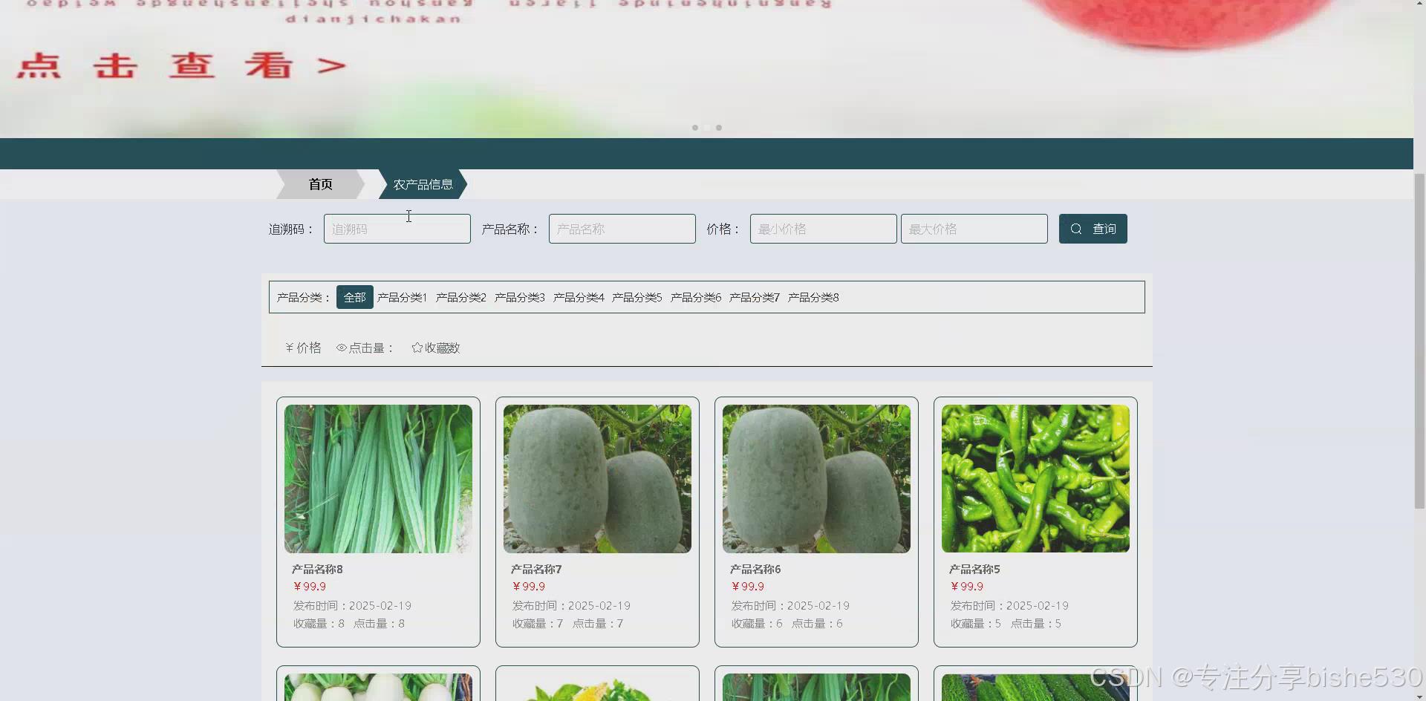Image resolution: width=1426 pixels, height=701 pixels.
Task: Filter by 产品分类7
Action: click(755, 297)
